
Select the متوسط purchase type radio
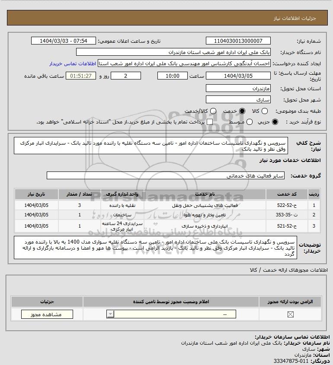tap(250, 122)
